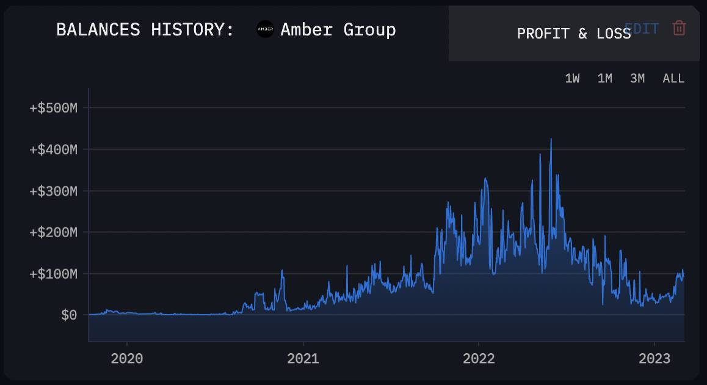Click the +$200M axis label
707x385 pixels.
pyautogui.click(x=53, y=232)
